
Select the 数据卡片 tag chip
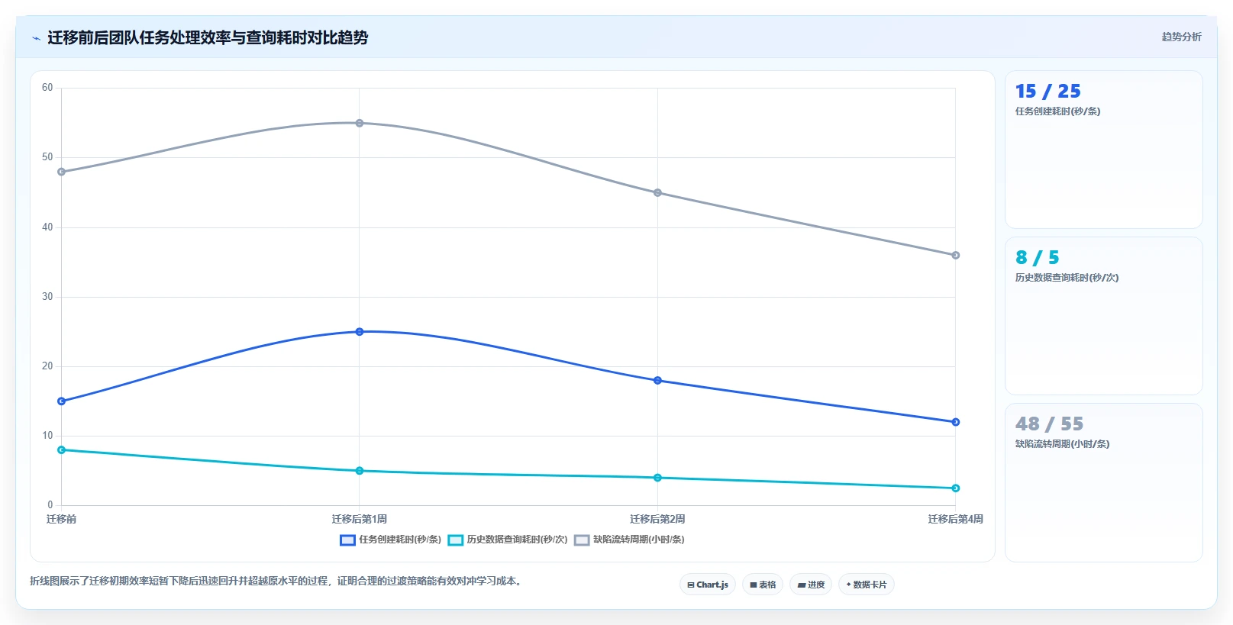click(867, 585)
